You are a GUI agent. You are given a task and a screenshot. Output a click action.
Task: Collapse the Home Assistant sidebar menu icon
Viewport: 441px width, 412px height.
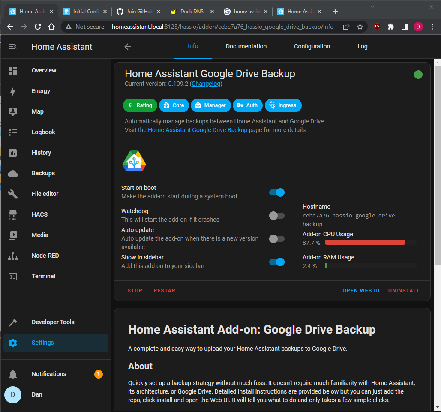(x=13, y=47)
